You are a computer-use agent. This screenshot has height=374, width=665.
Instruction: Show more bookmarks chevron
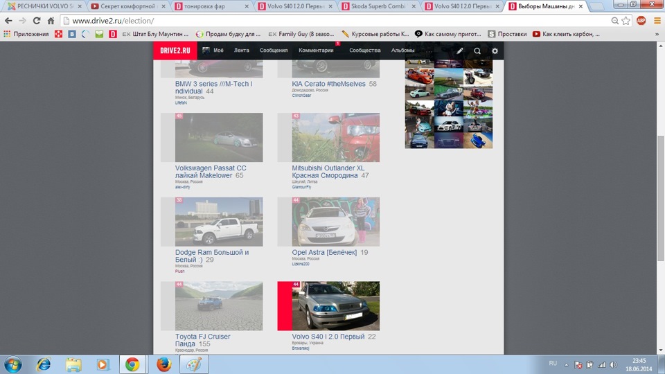tap(657, 34)
